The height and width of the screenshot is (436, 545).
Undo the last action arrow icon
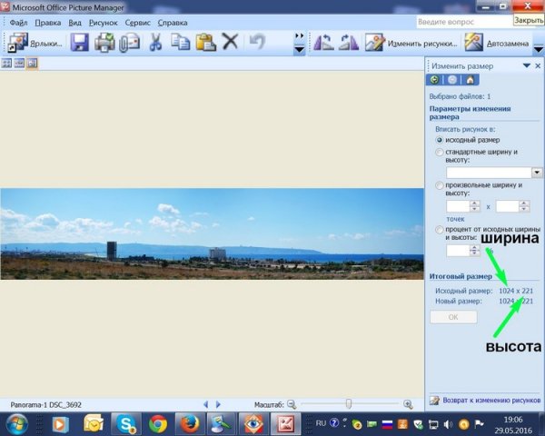pos(258,42)
